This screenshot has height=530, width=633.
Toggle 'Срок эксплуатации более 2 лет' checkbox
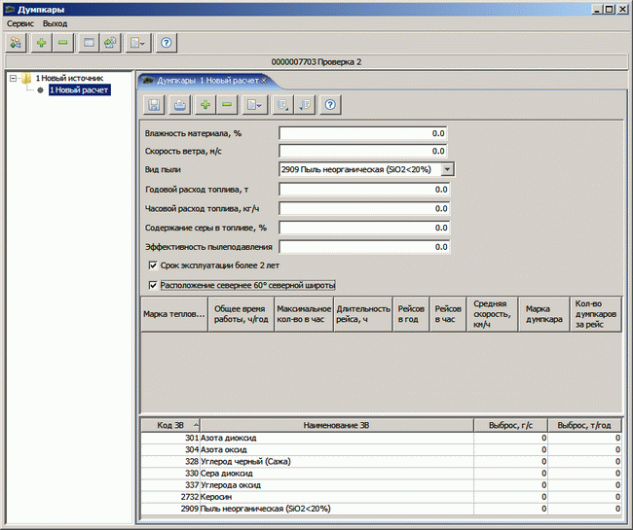point(153,265)
